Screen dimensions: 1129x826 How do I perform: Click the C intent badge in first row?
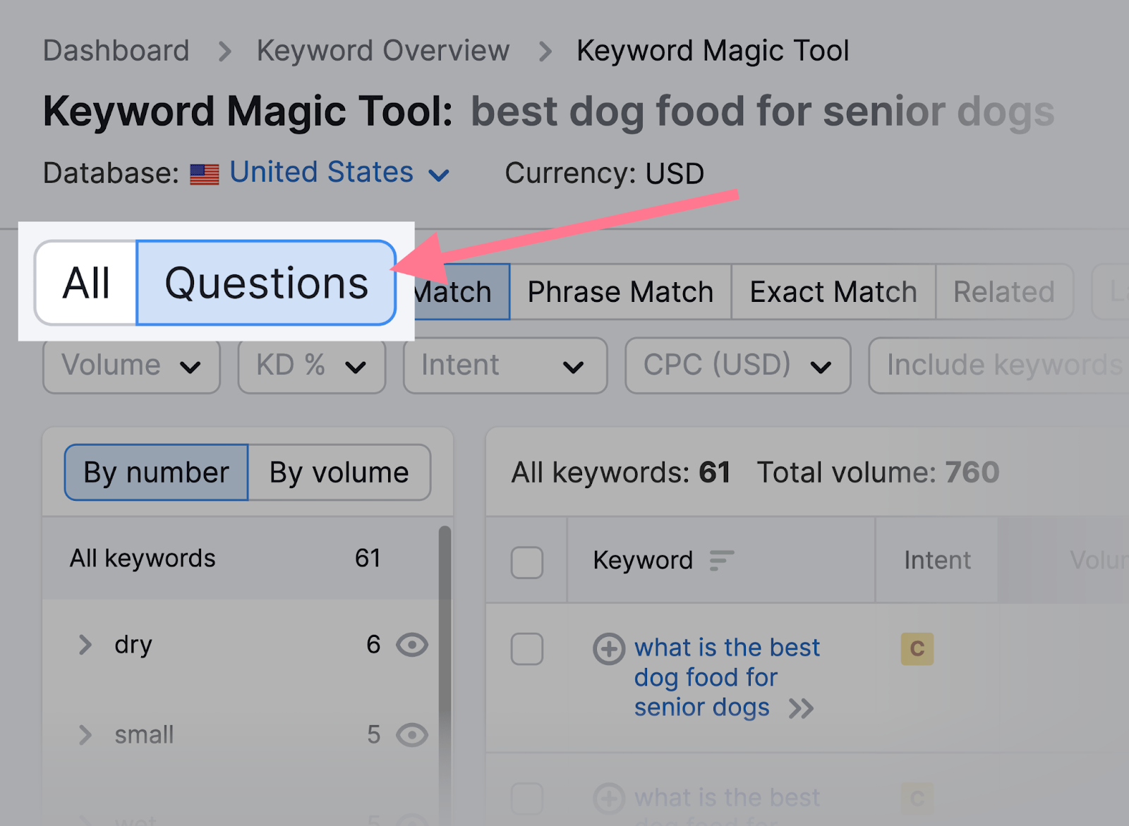pos(917,649)
